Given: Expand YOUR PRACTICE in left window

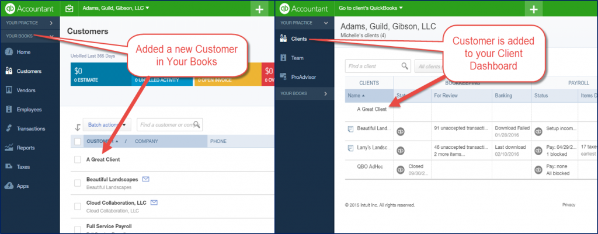Looking at the screenshot, I should [x=30, y=23].
